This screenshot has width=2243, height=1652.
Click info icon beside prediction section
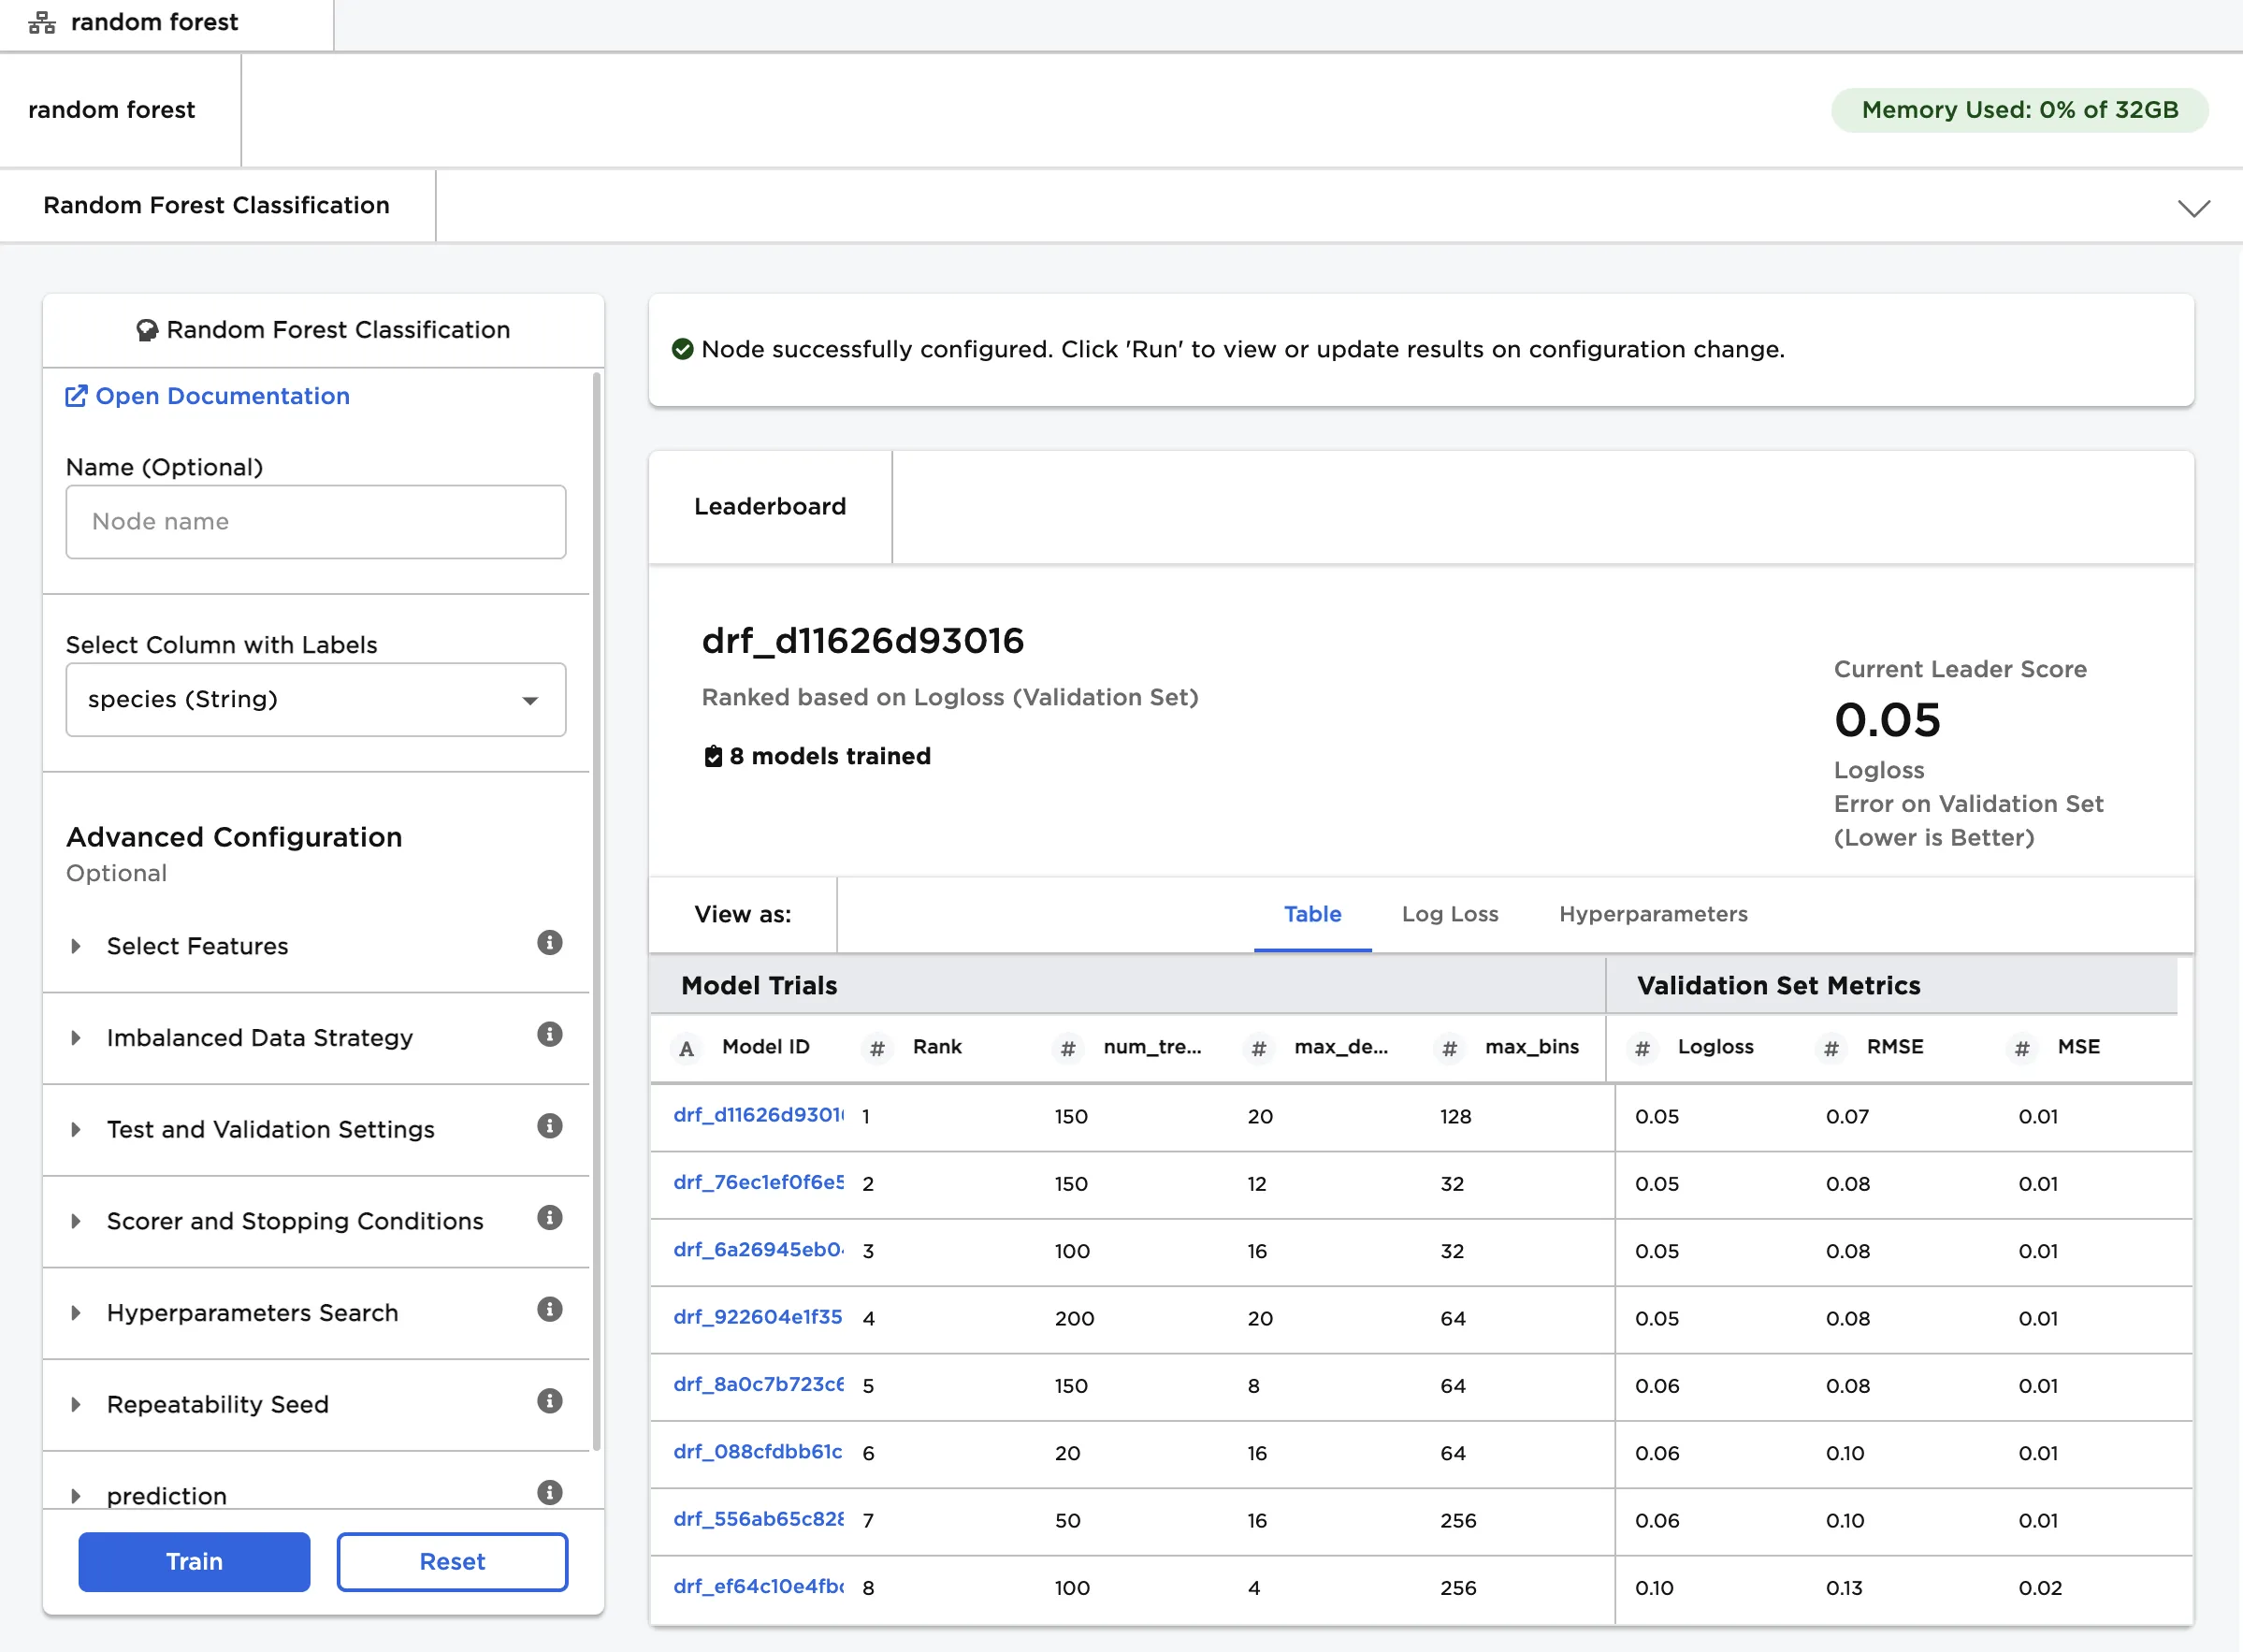click(x=549, y=1493)
